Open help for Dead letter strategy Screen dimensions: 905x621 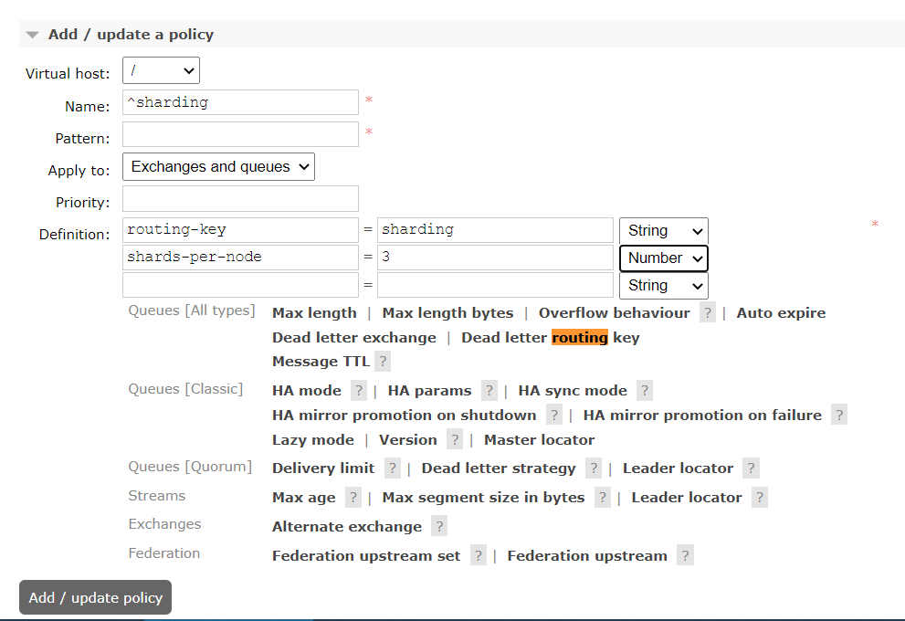pyautogui.click(x=594, y=468)
